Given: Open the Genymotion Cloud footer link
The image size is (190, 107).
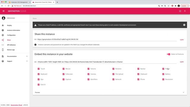Looking at the screenshot, I should point(16,105).
